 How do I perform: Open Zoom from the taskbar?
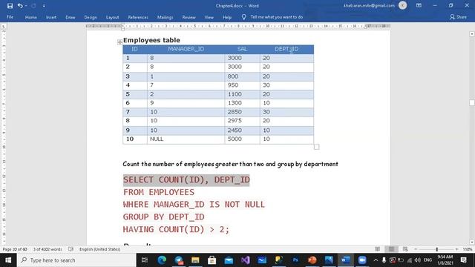(362, 260)
